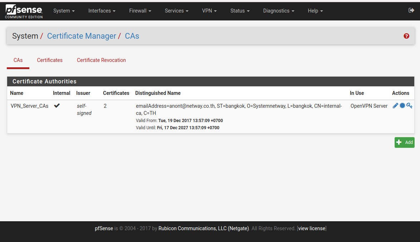Open the Rubicon Communications footer link

[203, 228]
